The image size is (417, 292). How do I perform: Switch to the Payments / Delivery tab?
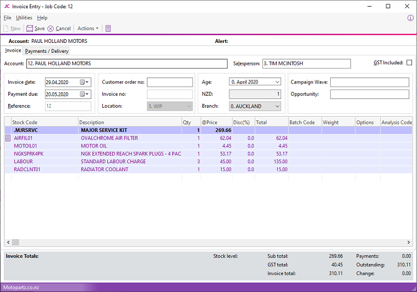coord(47,51)
